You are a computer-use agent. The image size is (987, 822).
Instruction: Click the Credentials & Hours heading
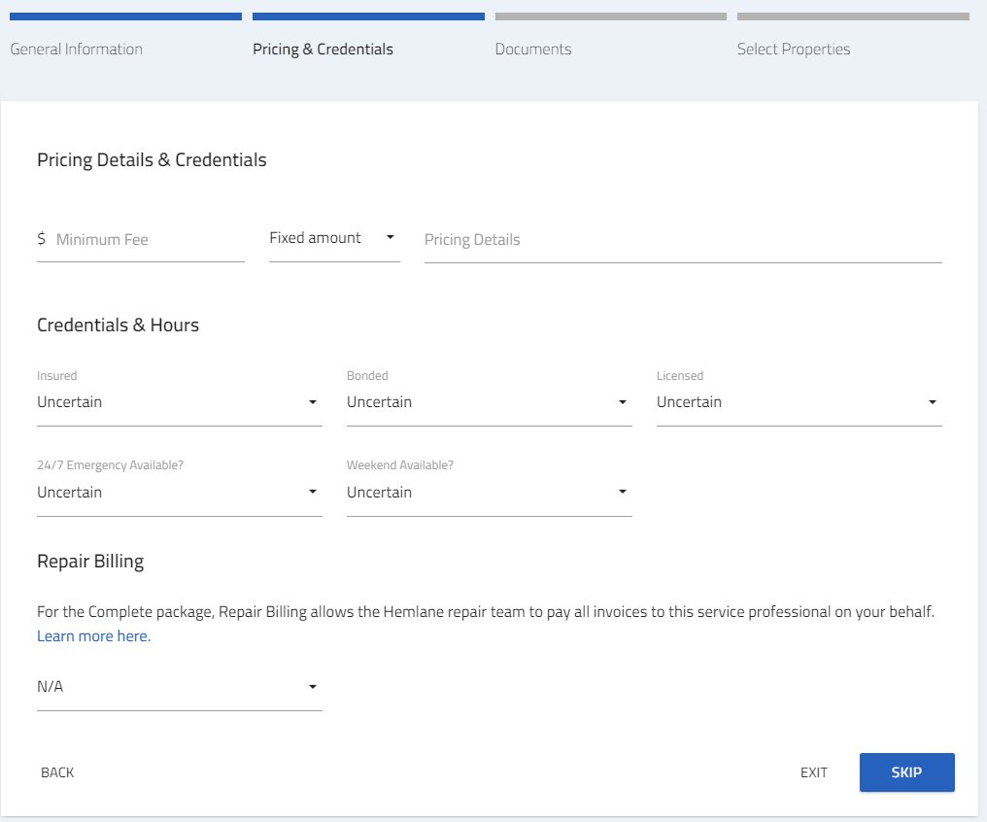click(x=118, y=325)
